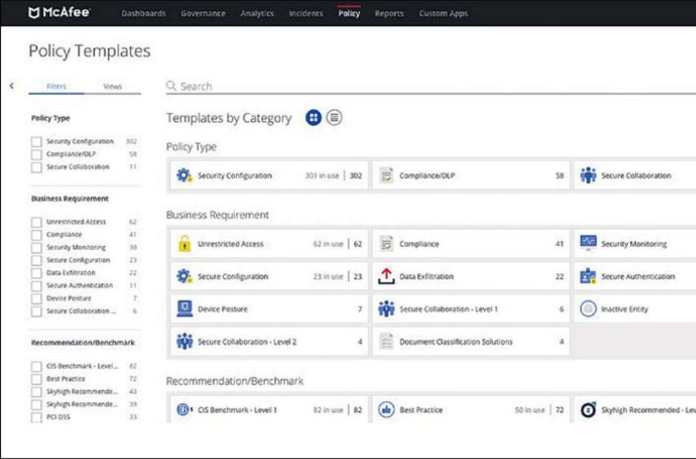
Task: Open the Secure Collaboration - Level 2 card
Action: [x=269, y=342]
